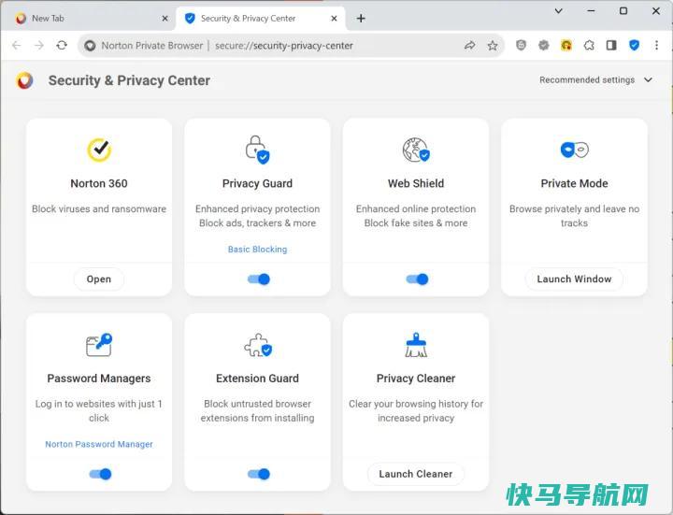Open the Basic Blocking link
673x515 pixels.
pos(258,250)
